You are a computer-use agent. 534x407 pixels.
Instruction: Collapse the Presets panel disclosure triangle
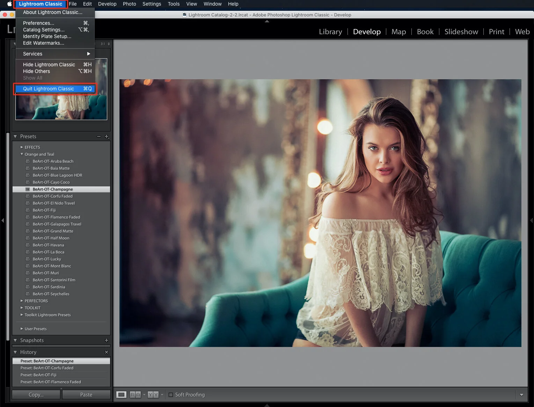[x=15, y=136]
